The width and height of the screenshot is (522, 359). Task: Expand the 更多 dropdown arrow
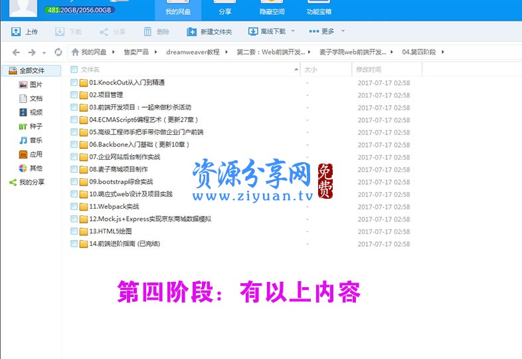343,31
